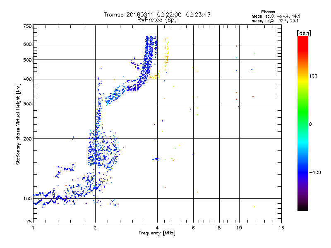Select the "mean, sd,O: -94.4, 14.8" line

pyautogui.click(x=276, y=16)
